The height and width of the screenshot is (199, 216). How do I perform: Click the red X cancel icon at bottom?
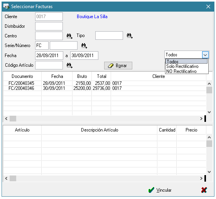point(204,190)
